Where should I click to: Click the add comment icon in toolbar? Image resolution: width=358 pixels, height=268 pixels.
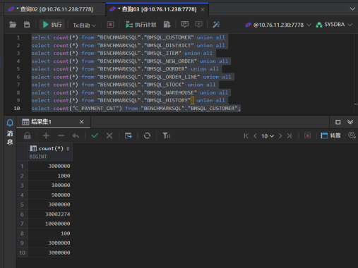click(184, 25)
